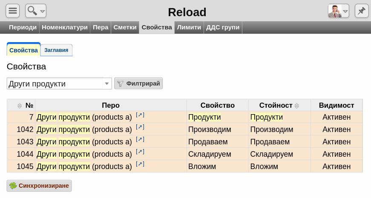
Task: Open external link icon in row 1042
Action: click(x=140, y=127)
